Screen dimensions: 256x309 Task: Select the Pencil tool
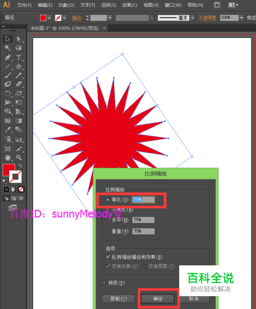pos(18,75)
